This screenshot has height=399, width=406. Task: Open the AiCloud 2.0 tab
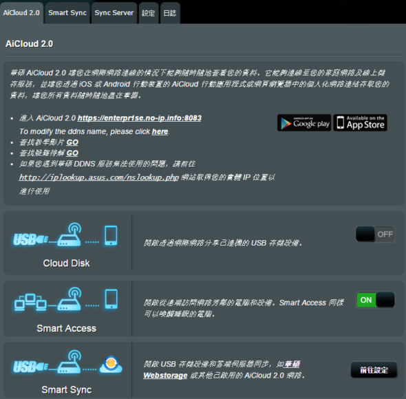pyautogui.click(x=21, y=12)
